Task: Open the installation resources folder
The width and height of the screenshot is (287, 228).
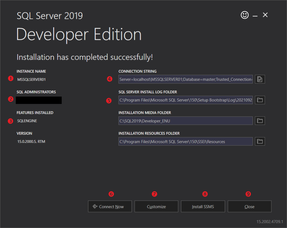Action: [260, 141]
